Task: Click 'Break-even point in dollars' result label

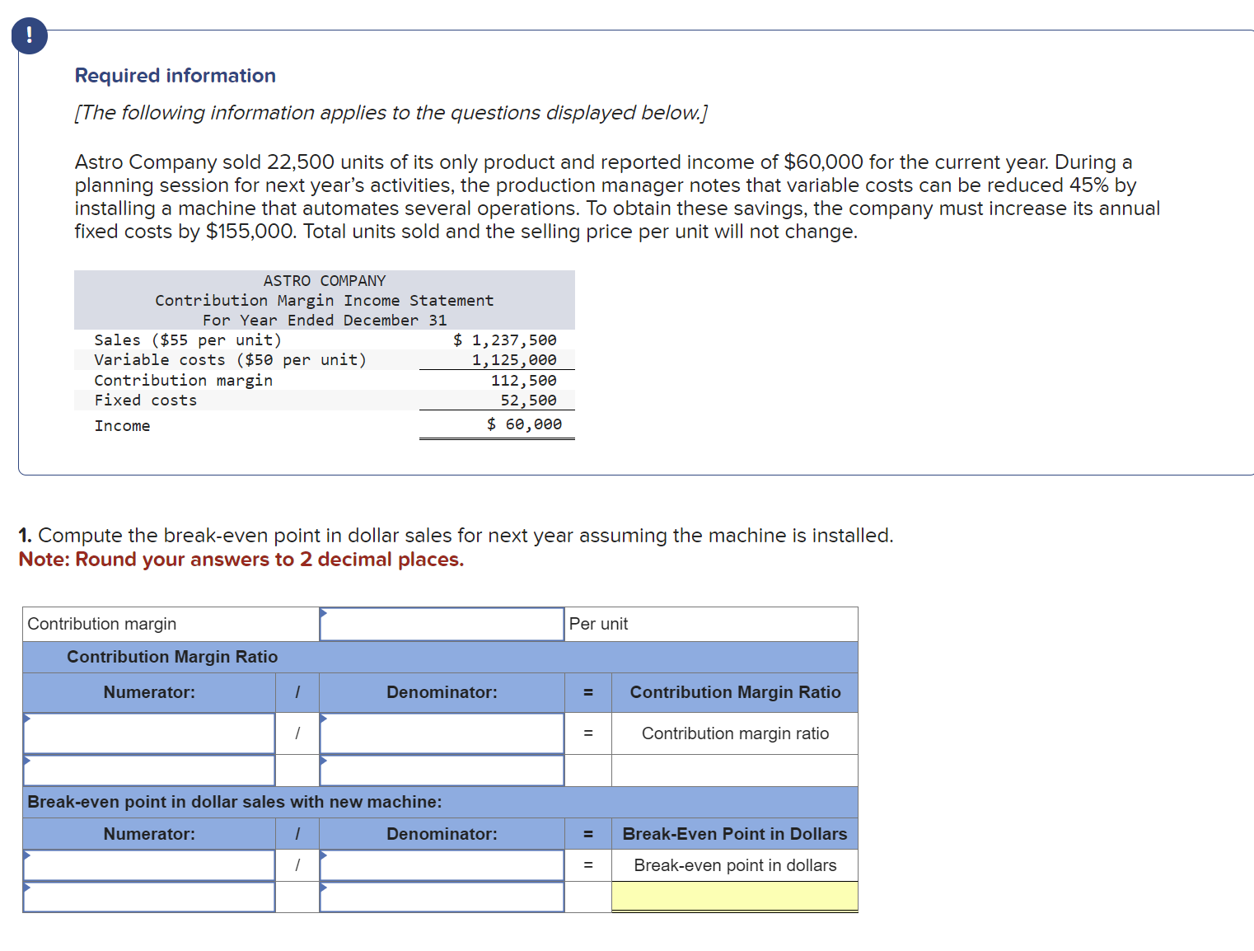Action: point(735,865)
